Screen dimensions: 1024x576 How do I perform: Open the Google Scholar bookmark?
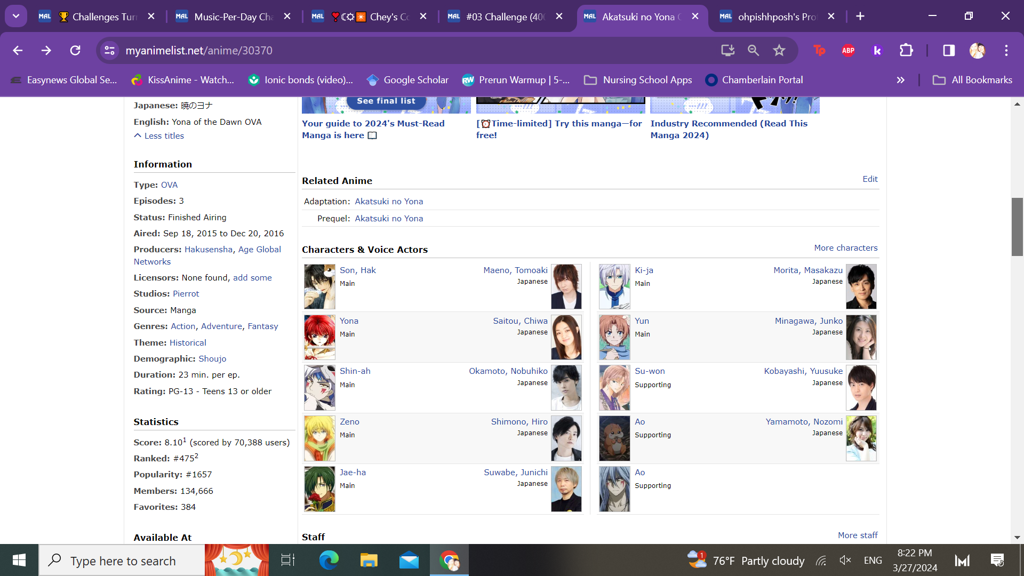[408, 80]
